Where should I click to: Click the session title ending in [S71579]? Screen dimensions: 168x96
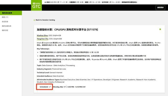coord(67,30)
